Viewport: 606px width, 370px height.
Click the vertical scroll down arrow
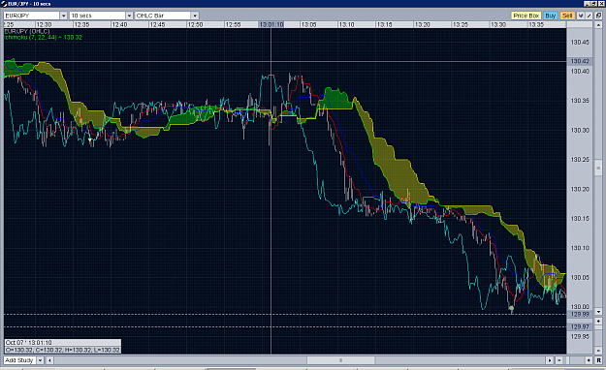pyautogui.click(x=598, y=312)
